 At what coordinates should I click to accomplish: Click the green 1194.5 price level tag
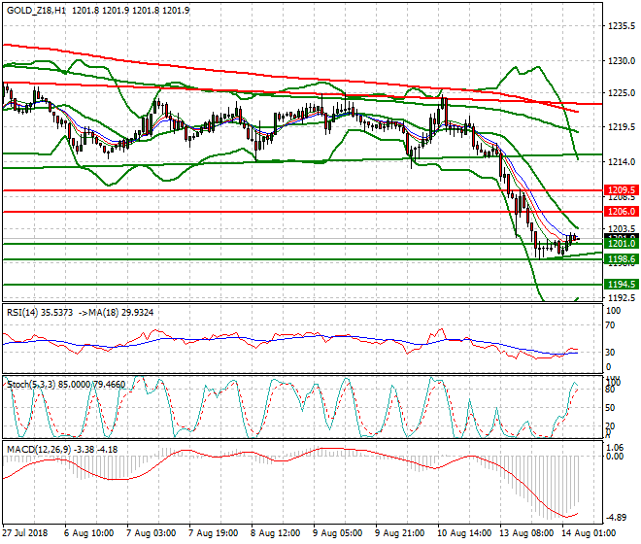pyautogui.click(x=620, y=284)
